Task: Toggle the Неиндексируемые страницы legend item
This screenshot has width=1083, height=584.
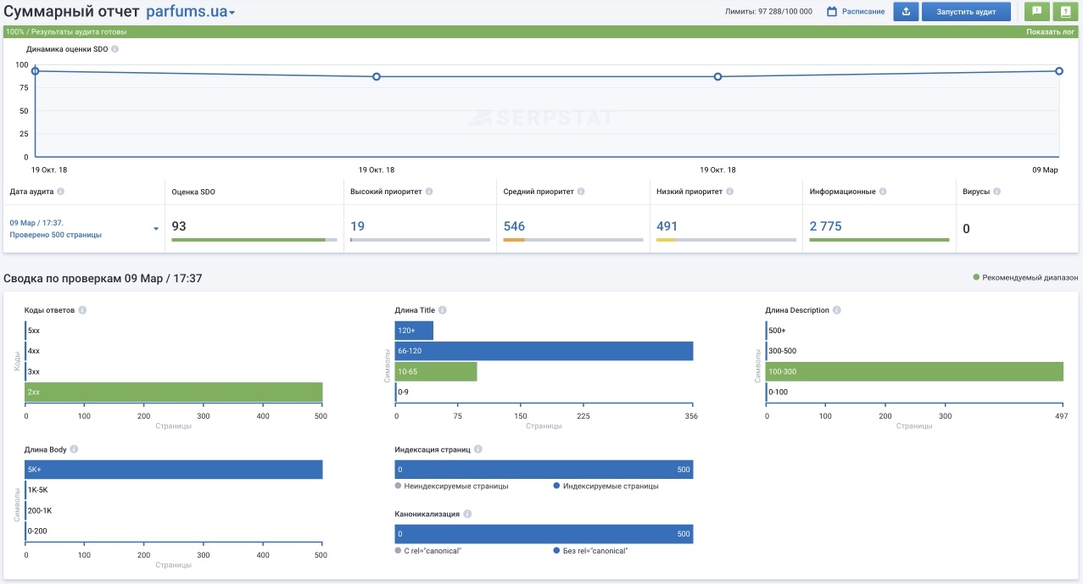Action: click(x=452, y=487)
